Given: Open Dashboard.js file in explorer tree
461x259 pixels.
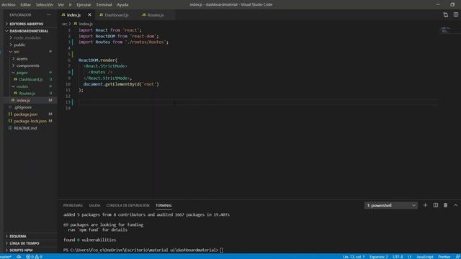Looking at the screenshot, I should click(x=30, y=79).
